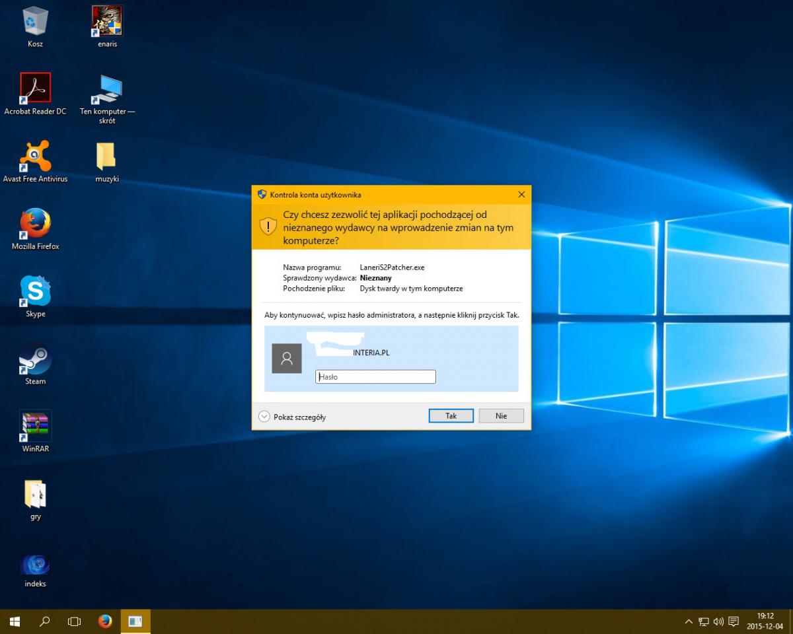Click the Nieznany publisher value
793x634 pixels.
tap(375, 278)
